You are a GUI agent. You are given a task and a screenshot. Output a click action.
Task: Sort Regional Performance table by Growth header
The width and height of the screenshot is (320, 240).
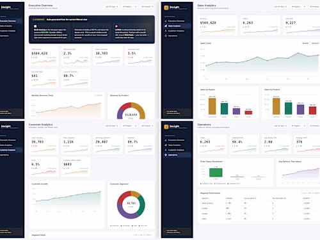(x=307, y=198)
